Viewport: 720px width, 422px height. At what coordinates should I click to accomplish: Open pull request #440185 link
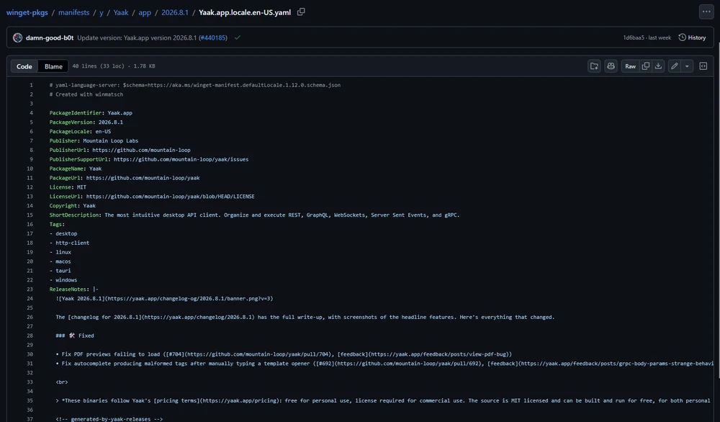[x=213, y=37]
